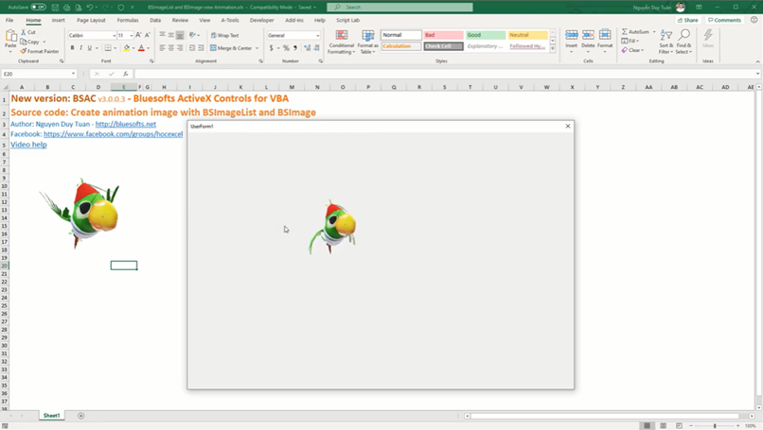
Task: Click the Cut scissors icon
Action: click(24, 32)
